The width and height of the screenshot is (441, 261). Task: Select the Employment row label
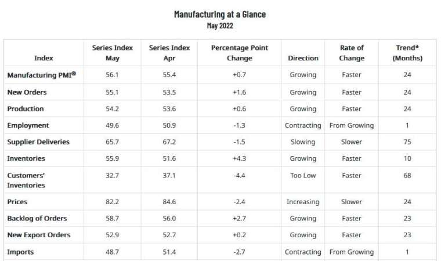28,125
